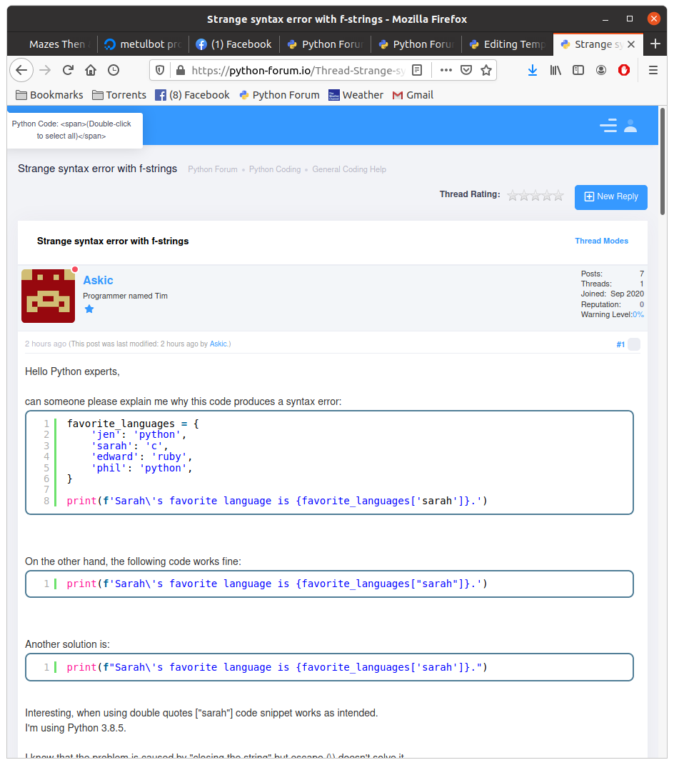Switch to the Editing Templates tab
This screenshot has height=765, width=674.
[x=507, y=44]
